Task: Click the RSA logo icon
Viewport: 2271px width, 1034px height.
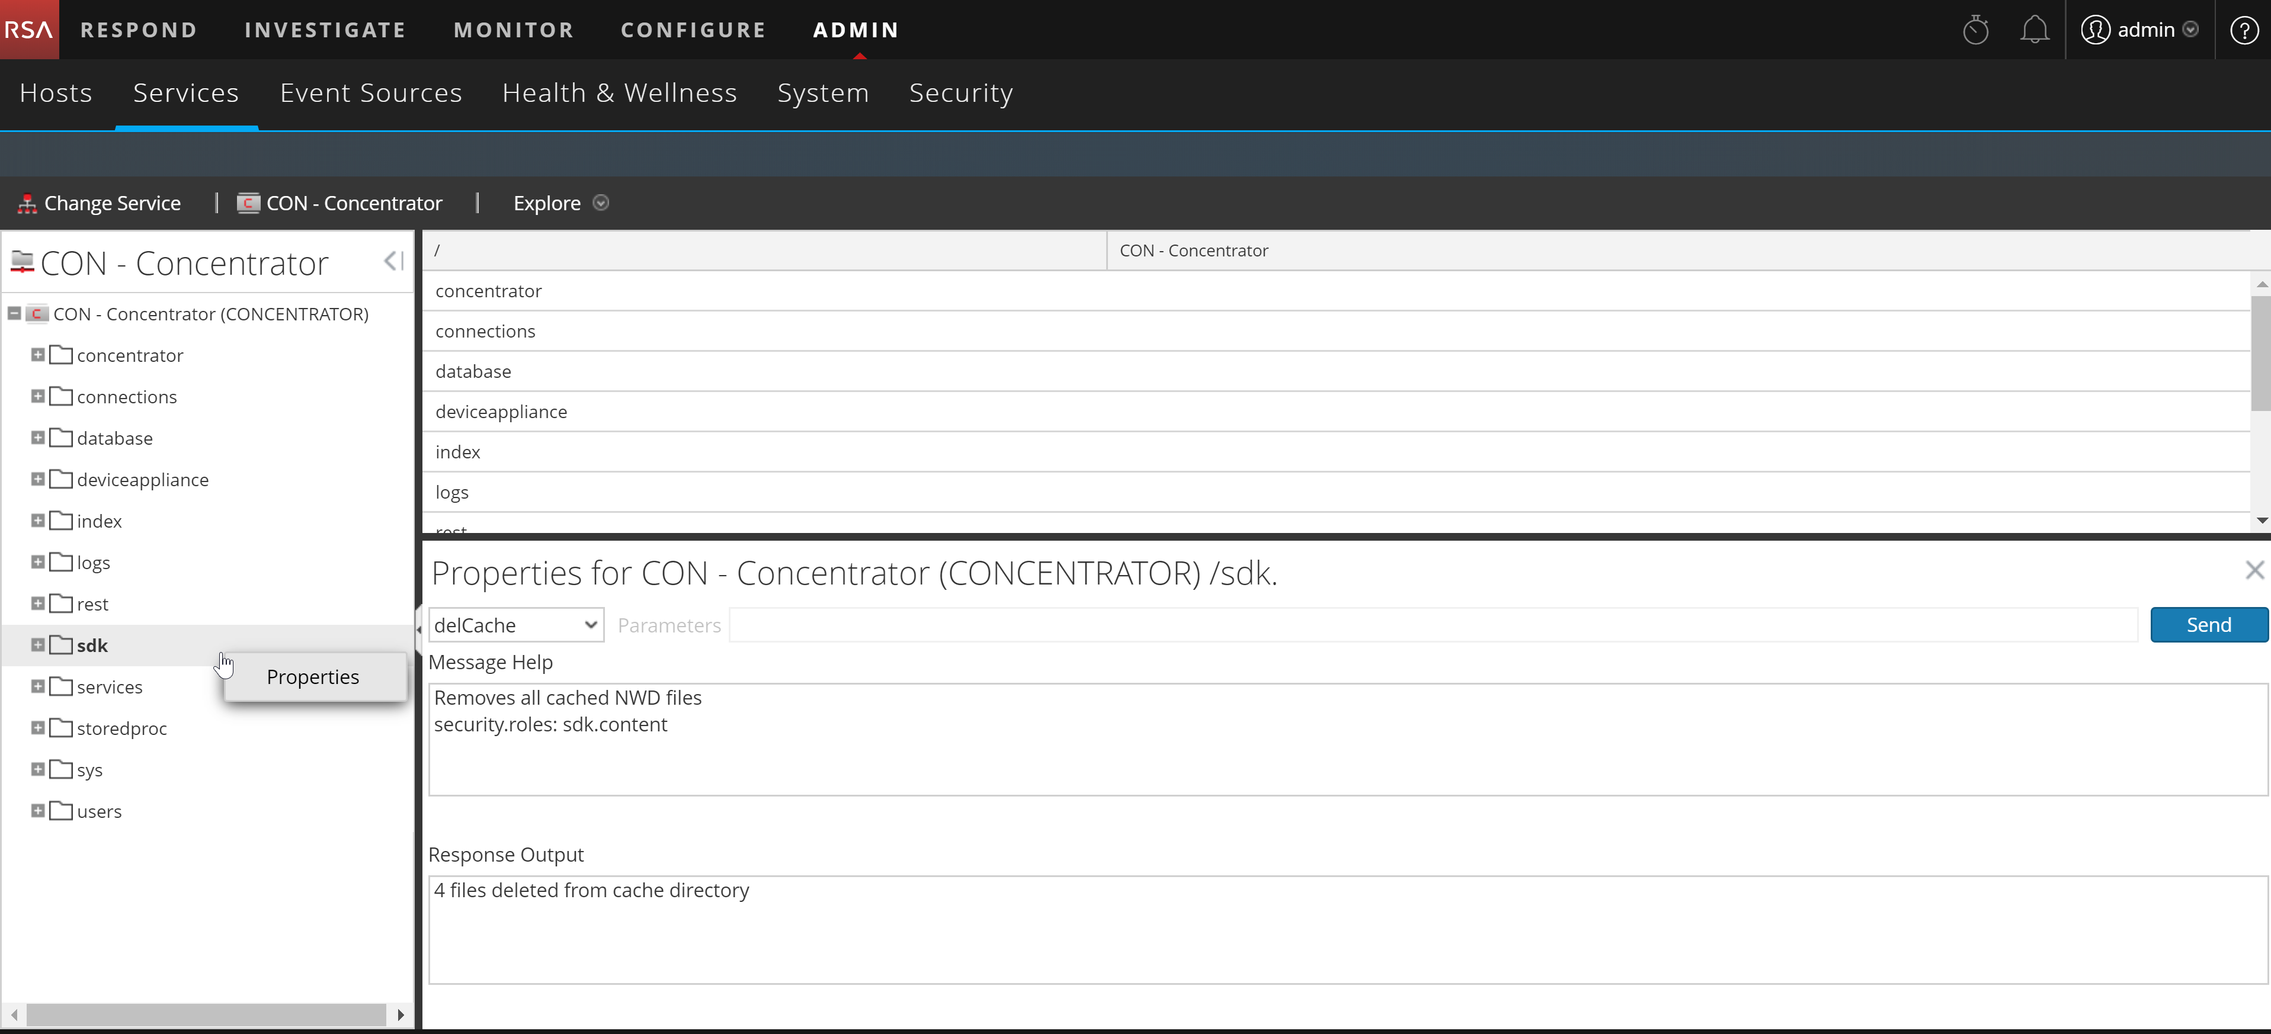Action: (27, 29)
